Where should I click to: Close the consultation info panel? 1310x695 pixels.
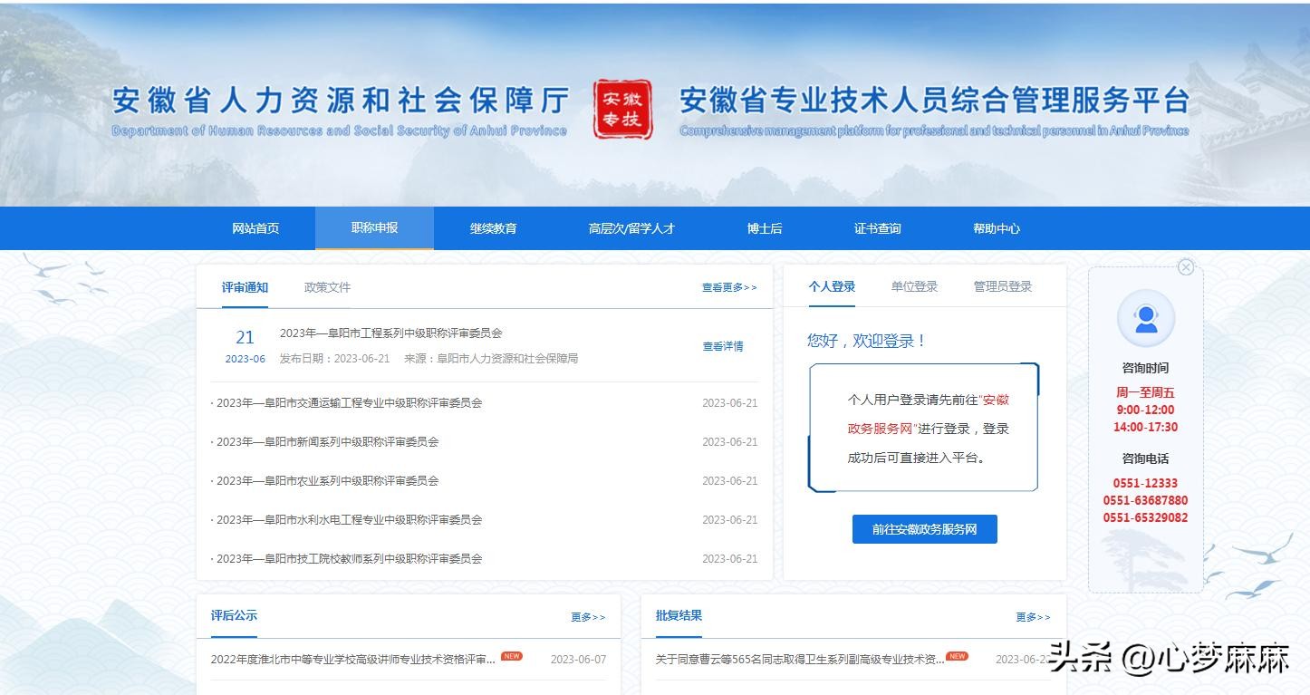pyautogui.click(x=1186, y=266)
